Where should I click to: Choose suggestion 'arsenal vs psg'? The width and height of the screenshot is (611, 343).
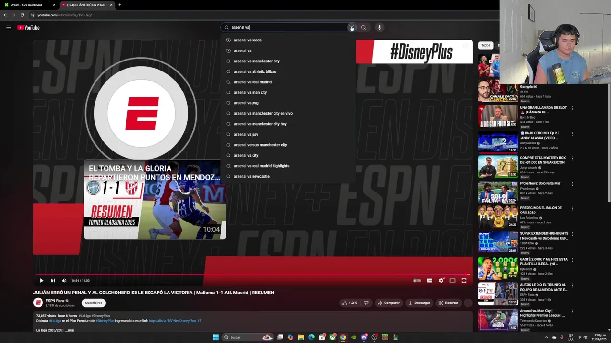(288, 103)
